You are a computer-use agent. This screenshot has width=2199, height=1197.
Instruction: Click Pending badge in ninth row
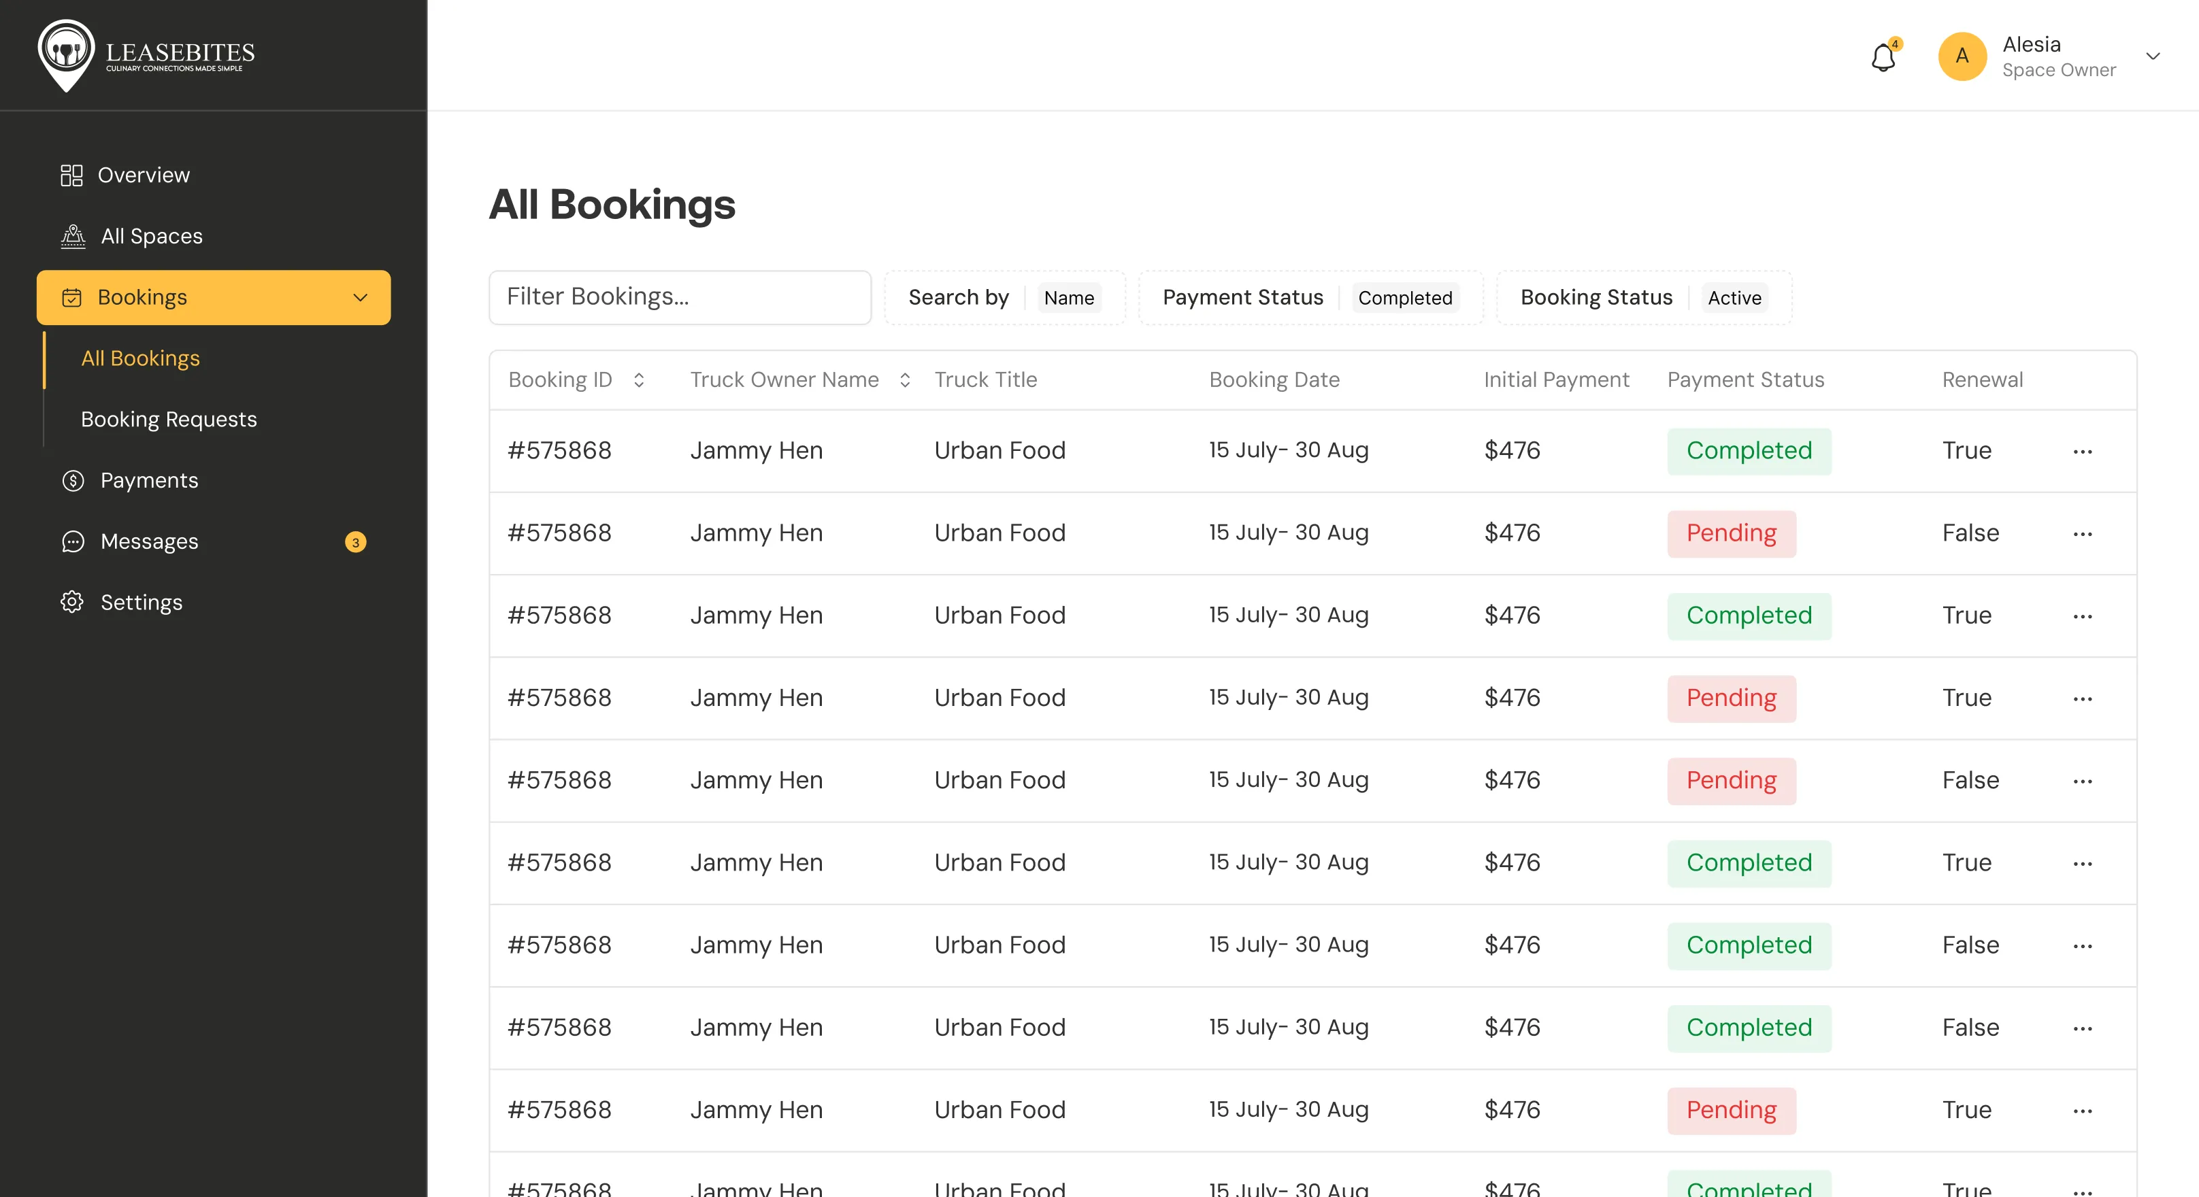click(x=1731, y=1111)
